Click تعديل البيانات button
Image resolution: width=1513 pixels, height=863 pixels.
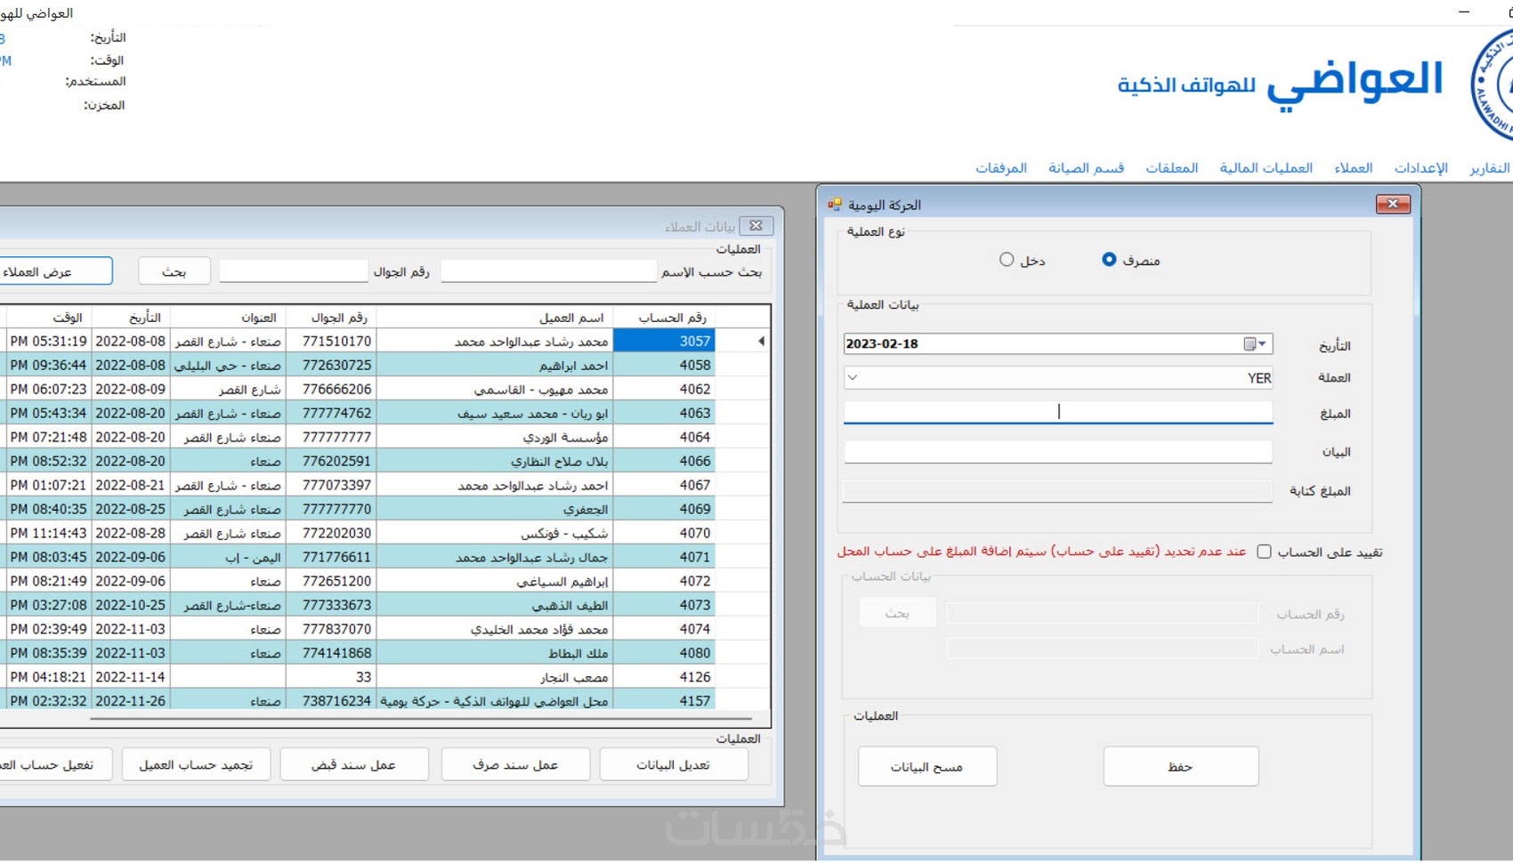pyautogui.click(x=674, y=764)
